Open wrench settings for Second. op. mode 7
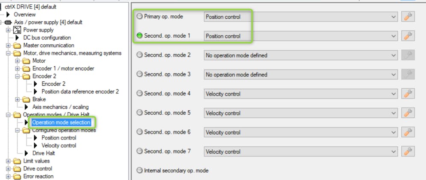 pyautogui.click(x=408, y=151)
